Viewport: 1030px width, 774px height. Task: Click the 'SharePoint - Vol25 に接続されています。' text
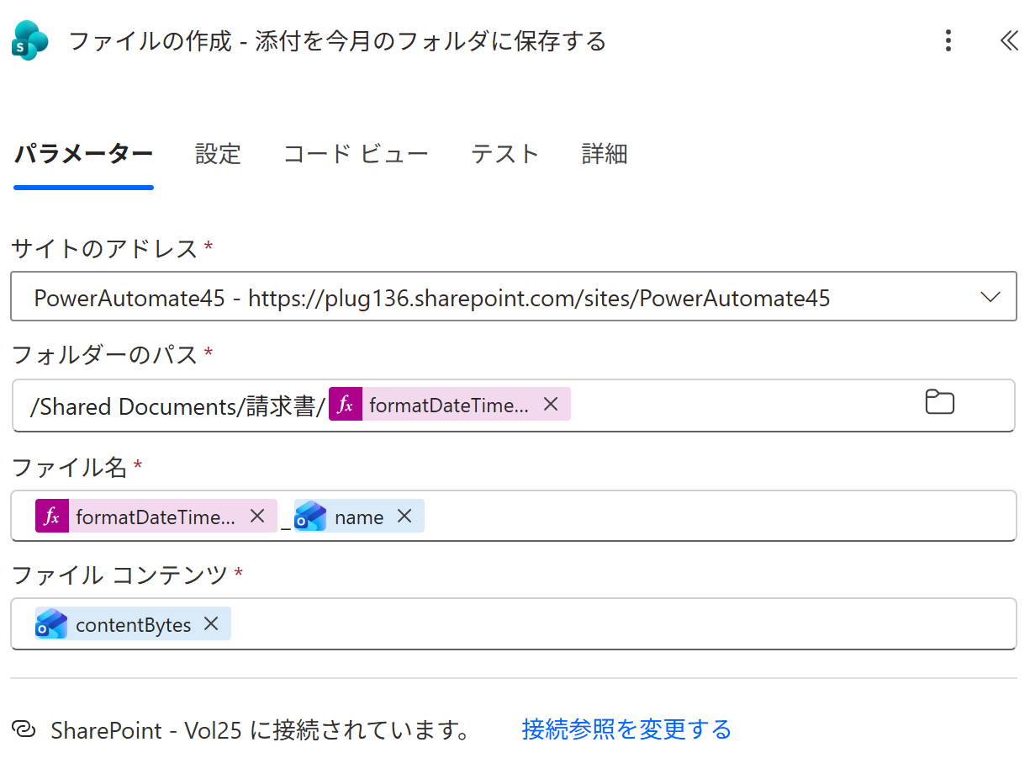click(x=261, y=729)
